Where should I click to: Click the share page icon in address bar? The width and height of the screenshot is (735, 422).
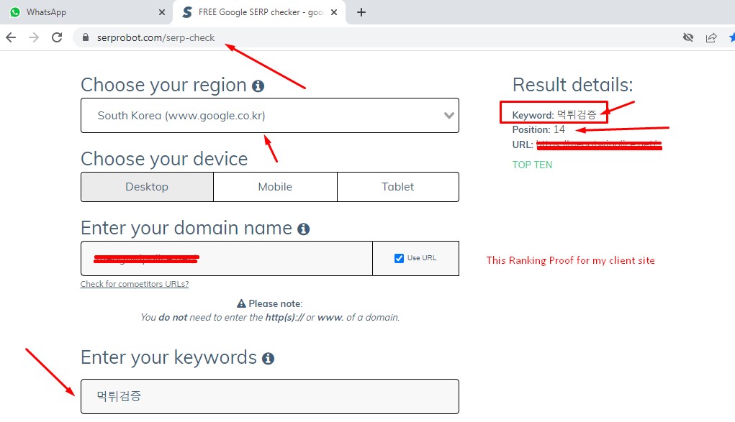[711, 37]
